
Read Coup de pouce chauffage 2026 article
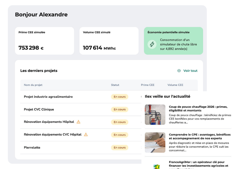tap(198, 109)
